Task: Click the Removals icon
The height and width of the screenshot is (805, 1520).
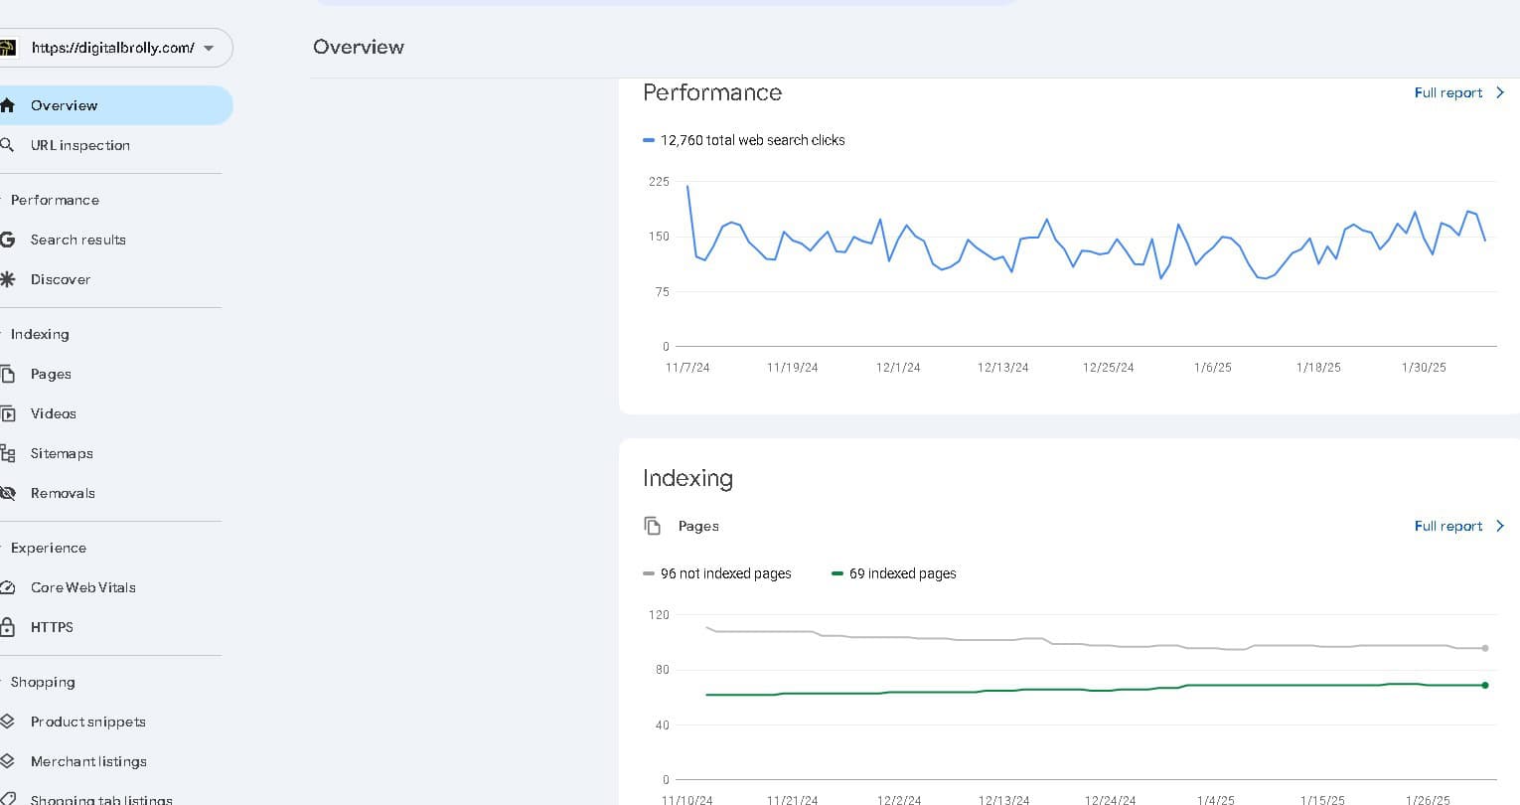Action: (x=8, y=493)
